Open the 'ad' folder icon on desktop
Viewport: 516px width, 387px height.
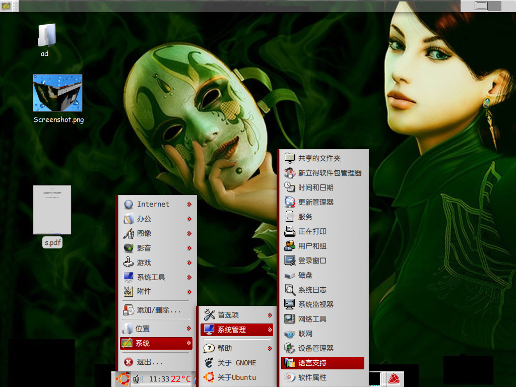tap(46, 35)
